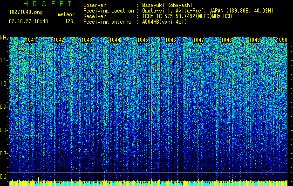
Task: Click the 0.8 kHz axis tick label
Action: [x=3, y=130]
